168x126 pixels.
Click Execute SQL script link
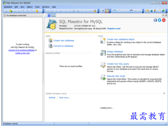tap(116, 76)
